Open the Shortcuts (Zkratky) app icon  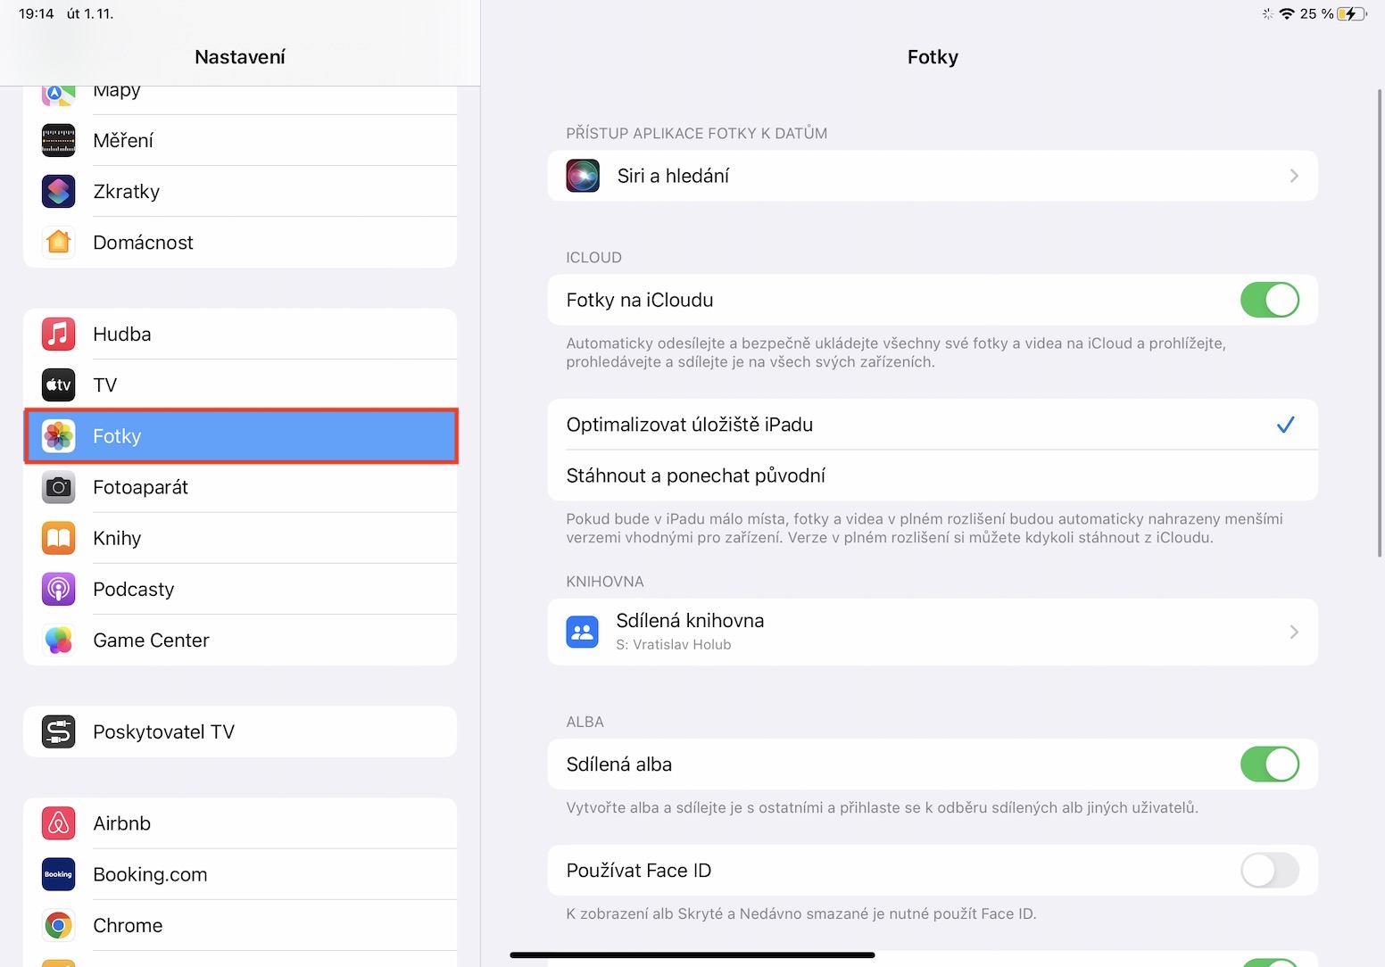click(x=59, y=192)
